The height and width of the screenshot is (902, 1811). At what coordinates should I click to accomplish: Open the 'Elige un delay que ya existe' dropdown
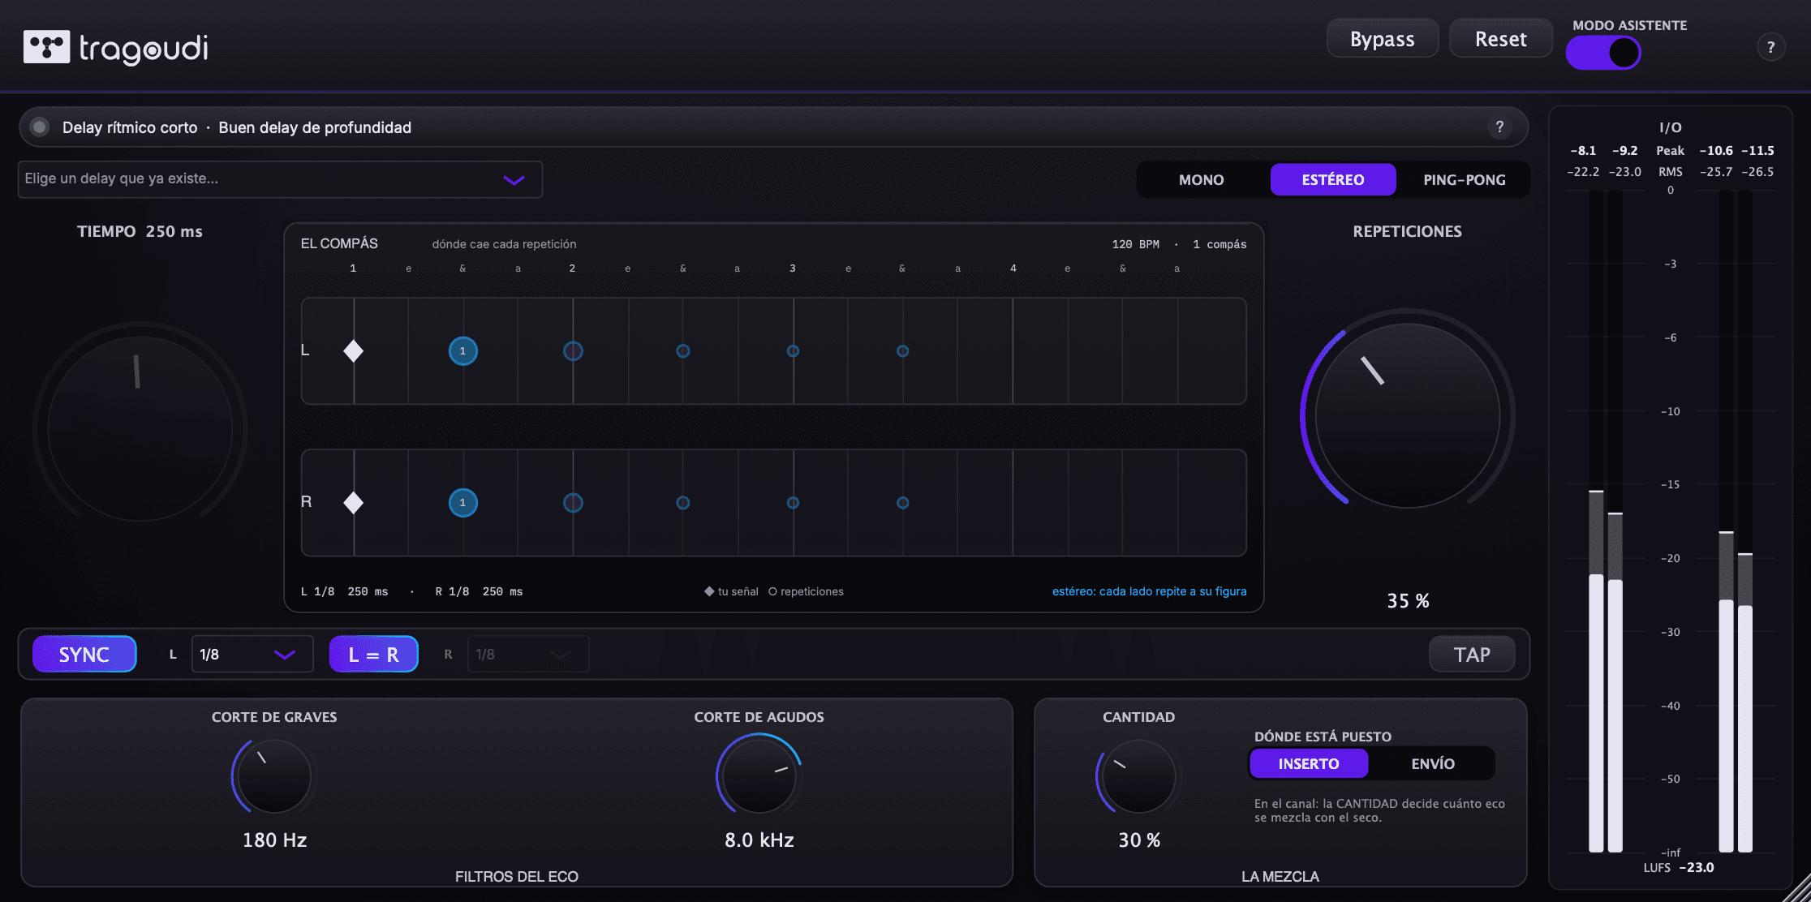pyautogui.click(x=280, y=179)
